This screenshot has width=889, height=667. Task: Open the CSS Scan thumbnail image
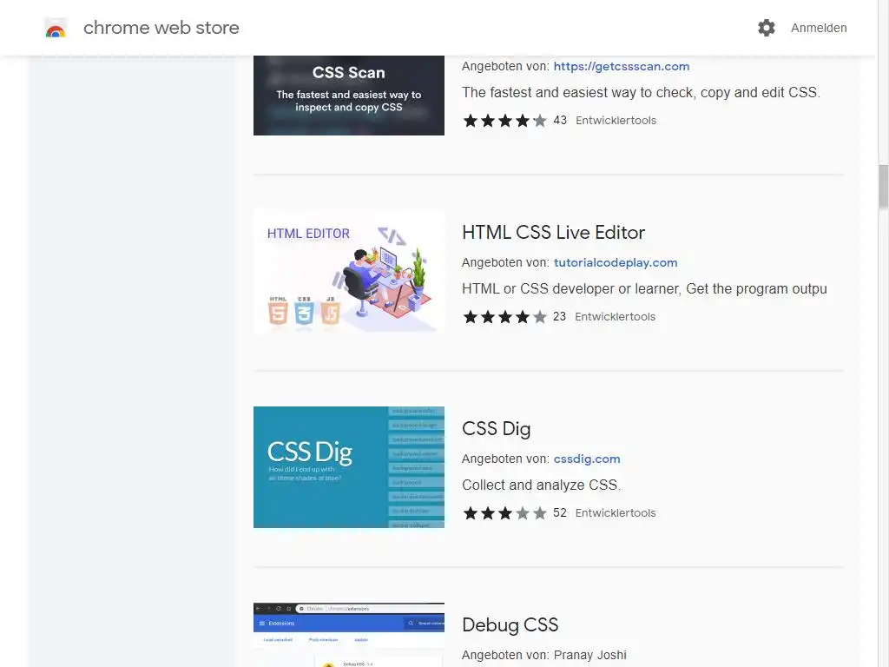[x=349, y=96]
